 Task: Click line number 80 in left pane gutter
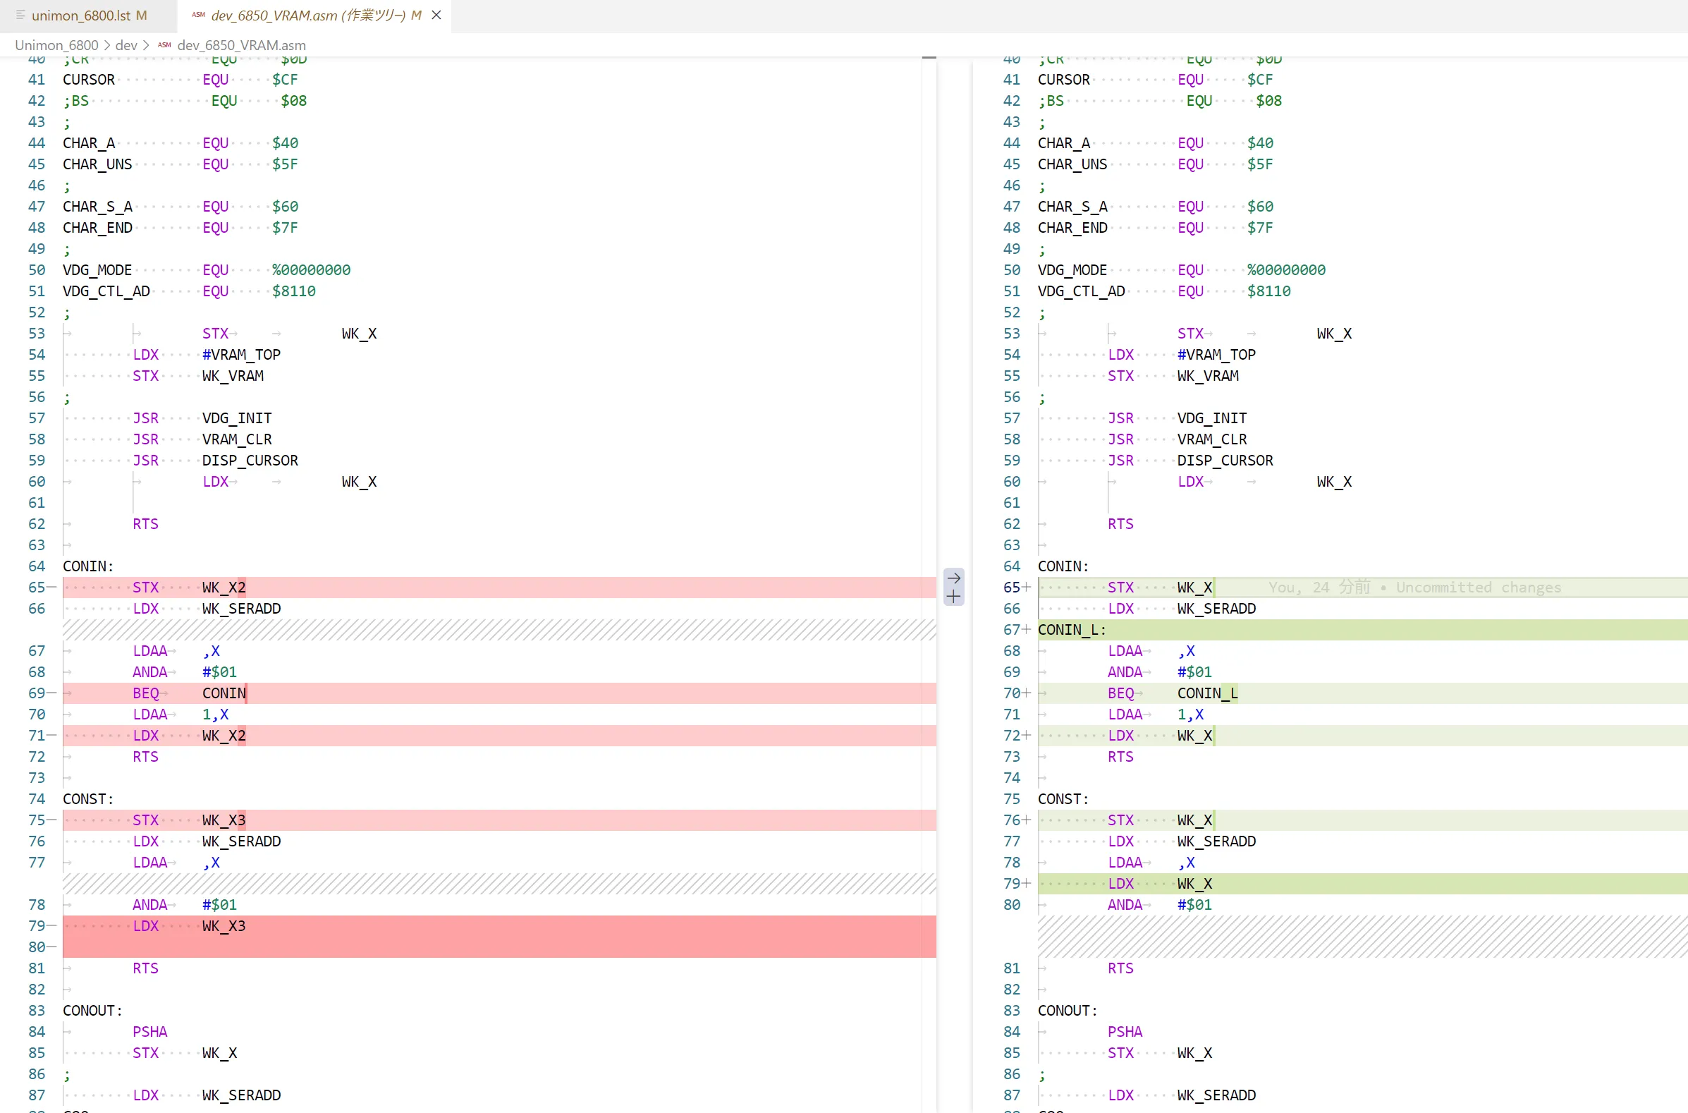coord(36,947)
